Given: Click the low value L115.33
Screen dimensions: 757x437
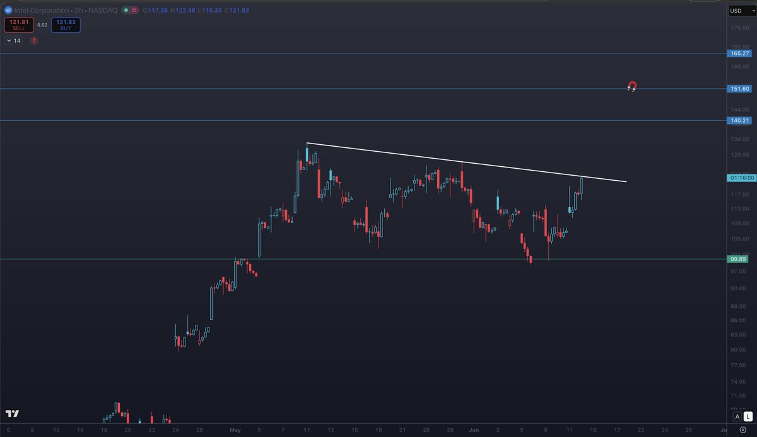Looking at the screenshot, I should (209, 11).
